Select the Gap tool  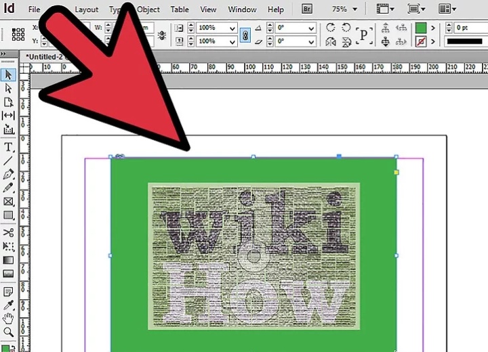[x=8, y=115]
